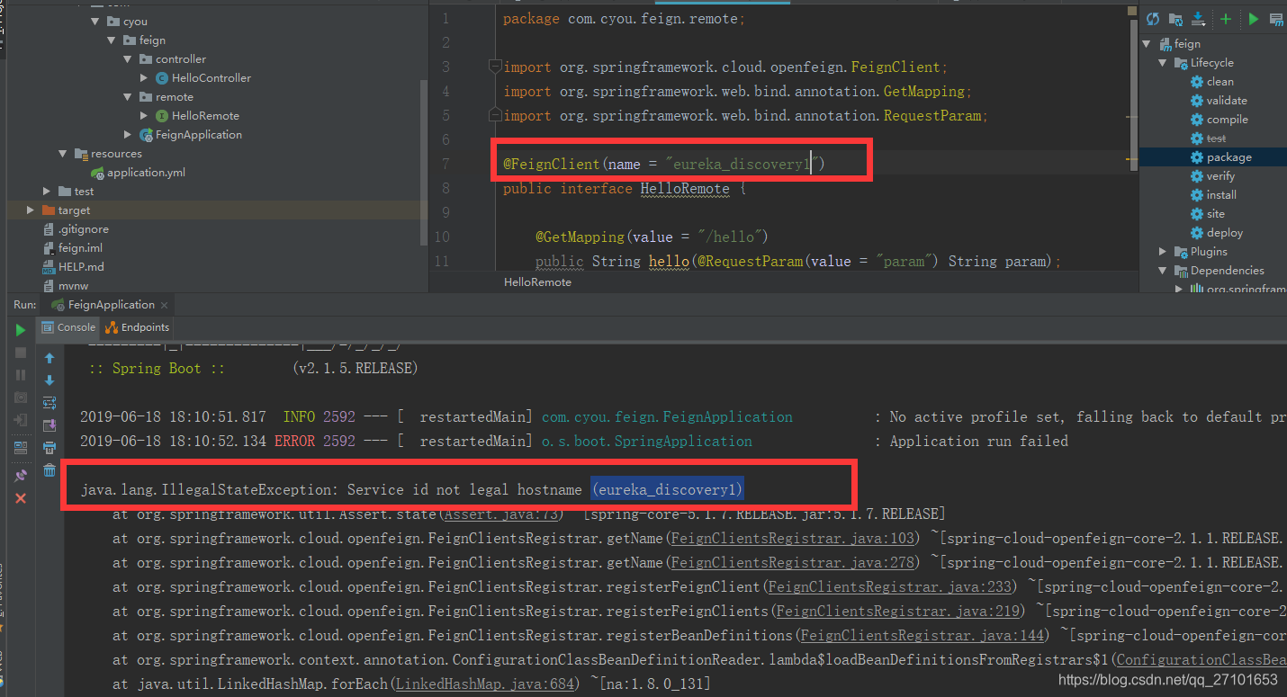This screenshot has height=697, width=1287.
Task: Expand the Plugins node in Maven panel
Action: click(1163, 252)
